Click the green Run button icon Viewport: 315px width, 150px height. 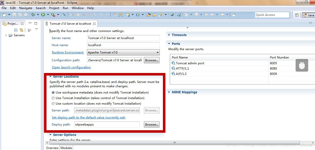pyautogui.click(x=43, y=15)
